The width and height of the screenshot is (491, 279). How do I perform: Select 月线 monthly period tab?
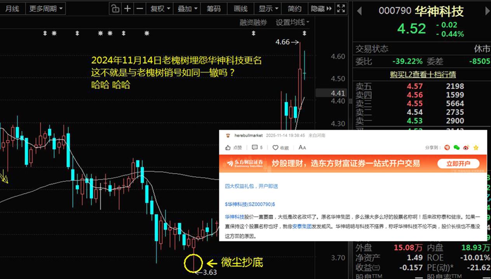click(12, 9)
